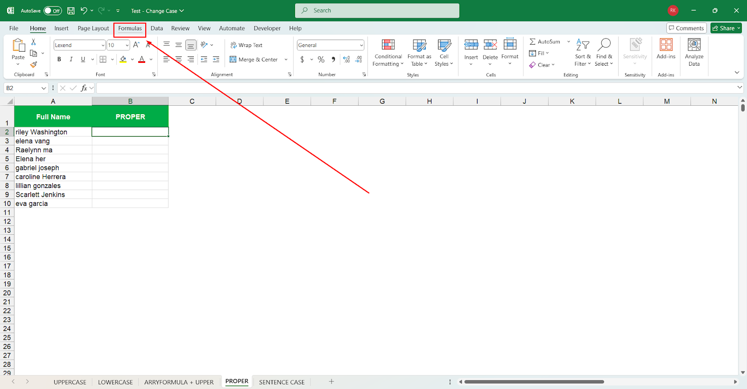
Task: Toggle Wrap Text
Action: [247, 45]
